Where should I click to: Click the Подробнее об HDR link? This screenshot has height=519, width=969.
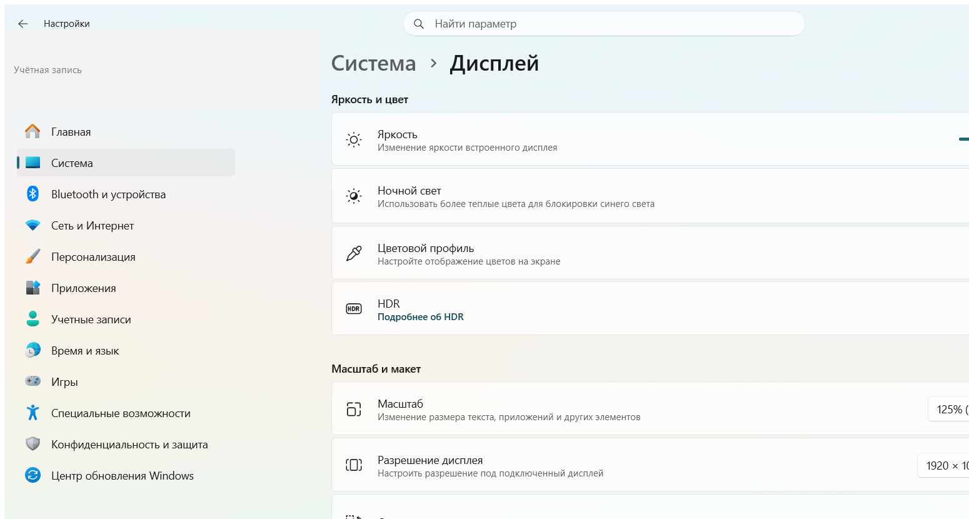[x=421, y=317]
